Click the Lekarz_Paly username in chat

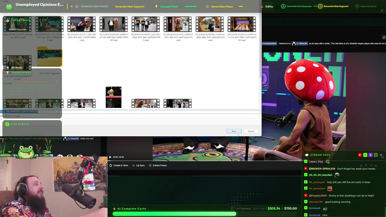tap(316, 162)
